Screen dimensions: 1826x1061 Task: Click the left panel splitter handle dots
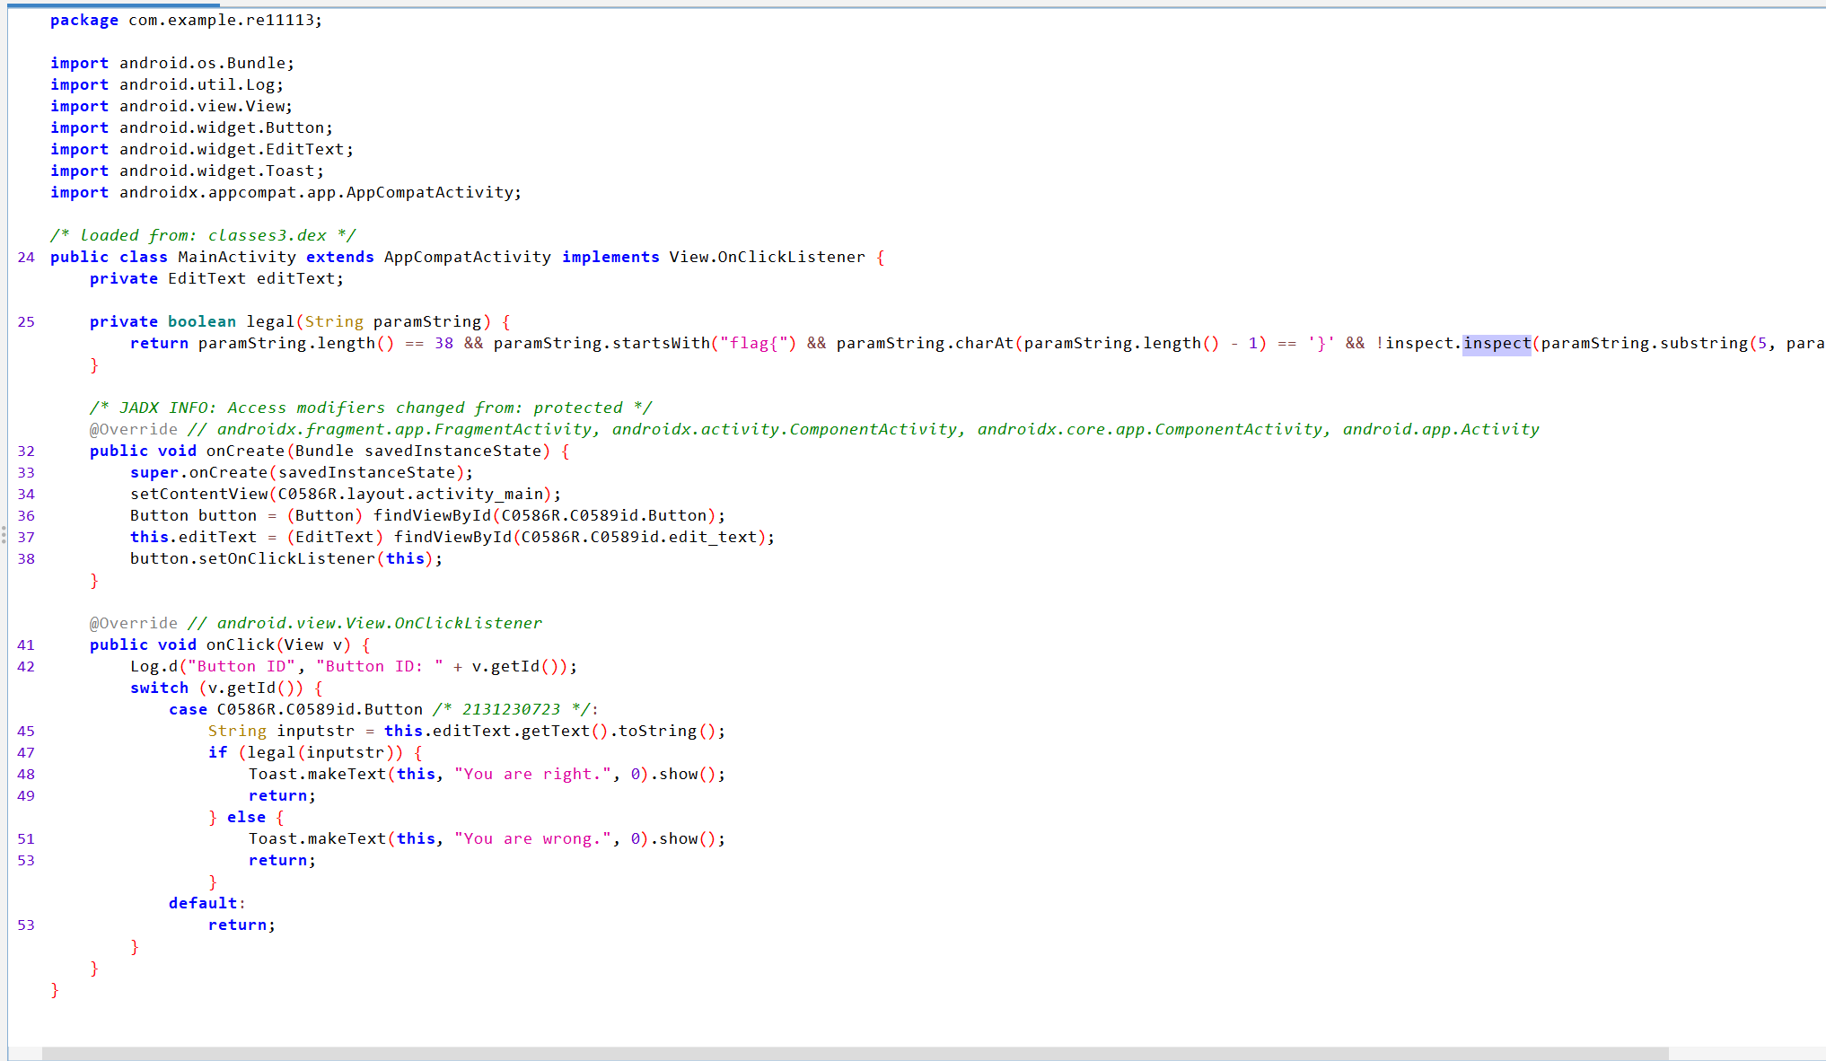click(4, 535)
